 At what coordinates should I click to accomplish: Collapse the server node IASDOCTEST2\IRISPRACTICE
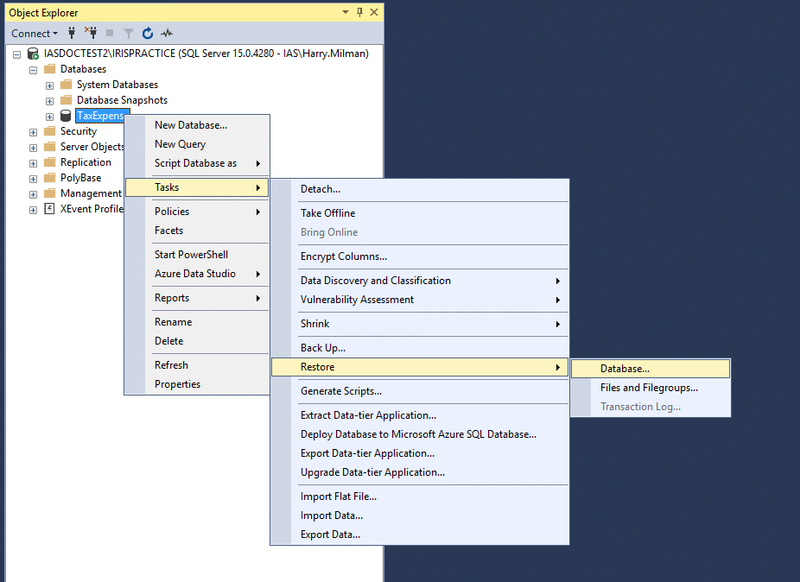tap(16, 54)
